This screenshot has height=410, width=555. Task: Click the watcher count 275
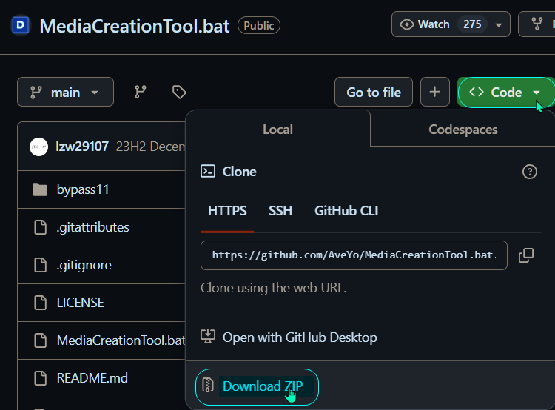472,24
